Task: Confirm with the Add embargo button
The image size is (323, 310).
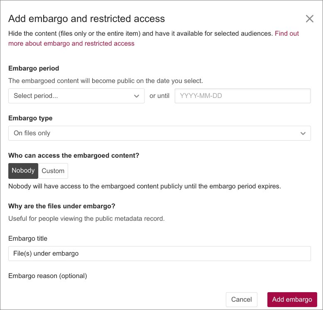Action: (292, 300)
